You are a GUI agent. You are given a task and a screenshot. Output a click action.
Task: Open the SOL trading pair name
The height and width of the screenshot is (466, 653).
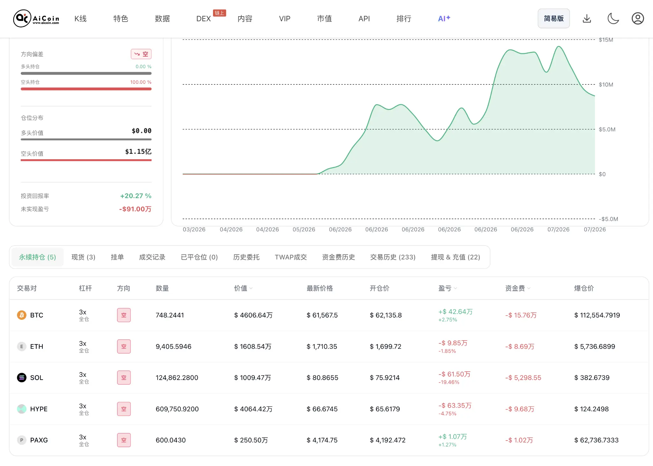coord(37,377)
